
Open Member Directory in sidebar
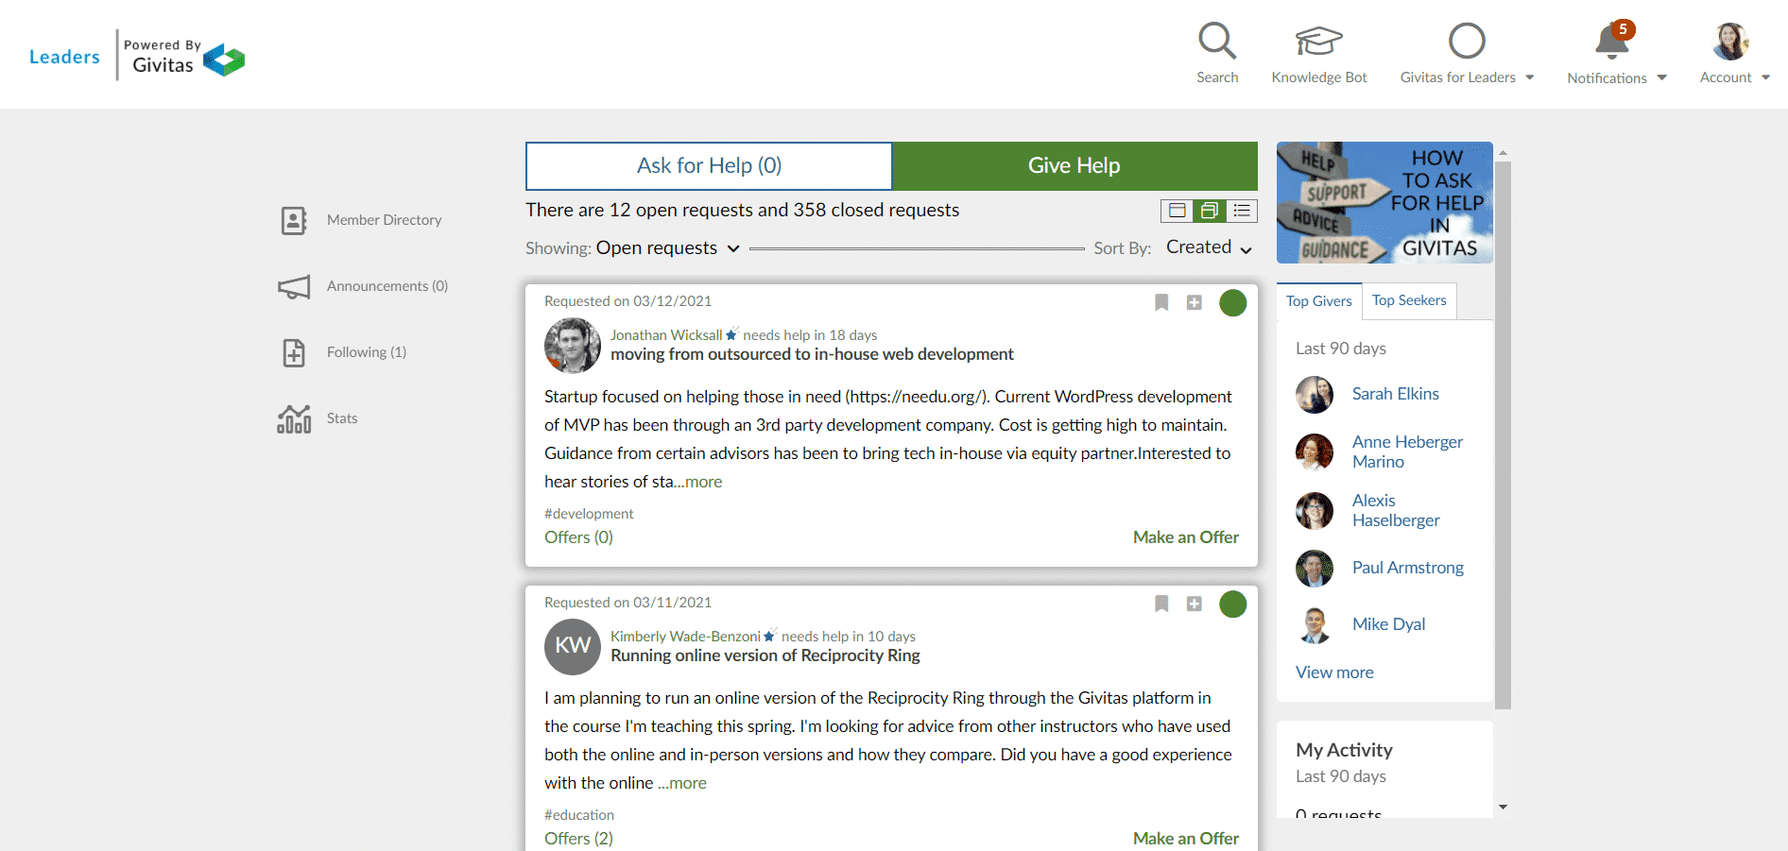pos(384,220)
